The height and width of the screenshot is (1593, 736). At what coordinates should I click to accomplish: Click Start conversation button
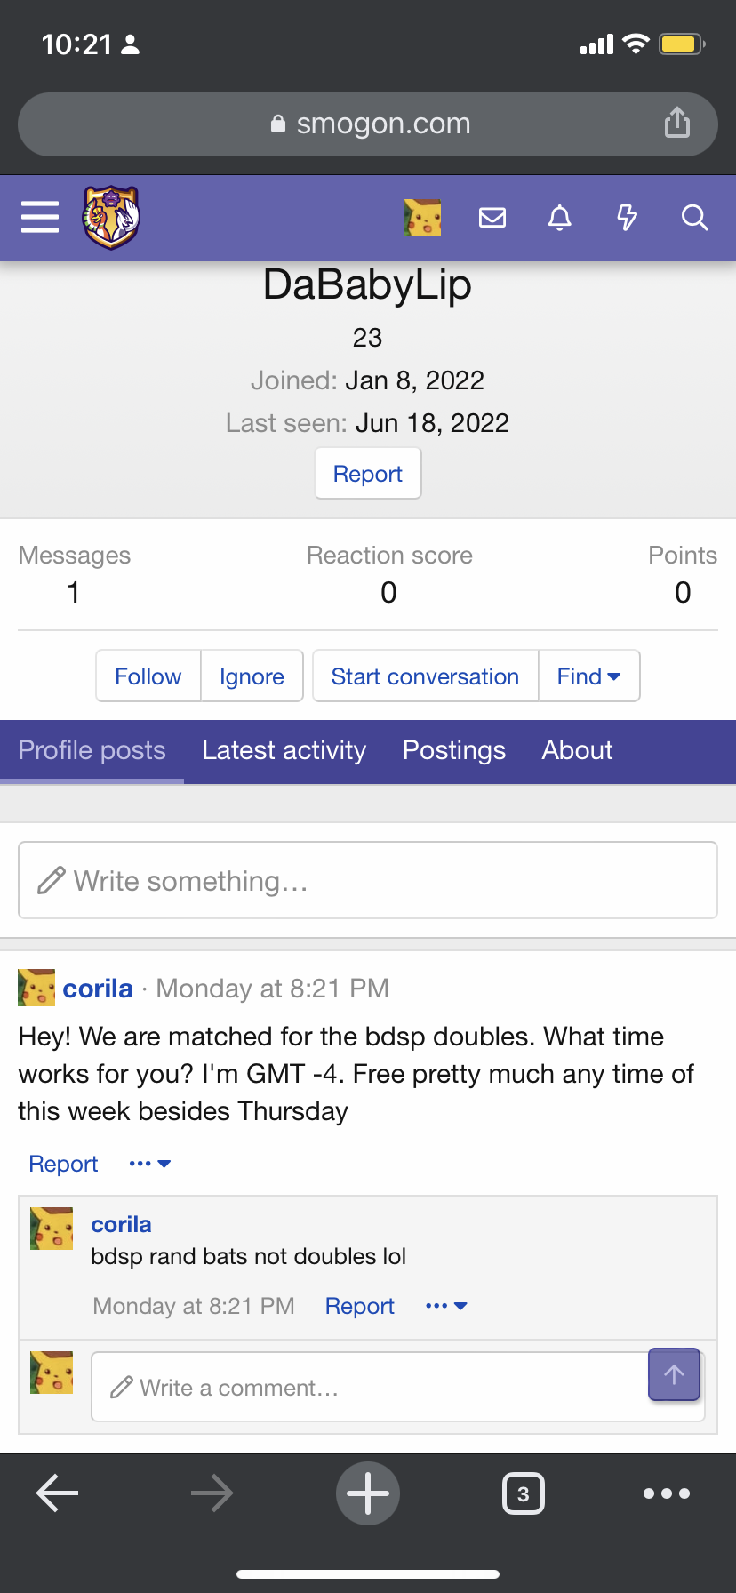(425, 676)
